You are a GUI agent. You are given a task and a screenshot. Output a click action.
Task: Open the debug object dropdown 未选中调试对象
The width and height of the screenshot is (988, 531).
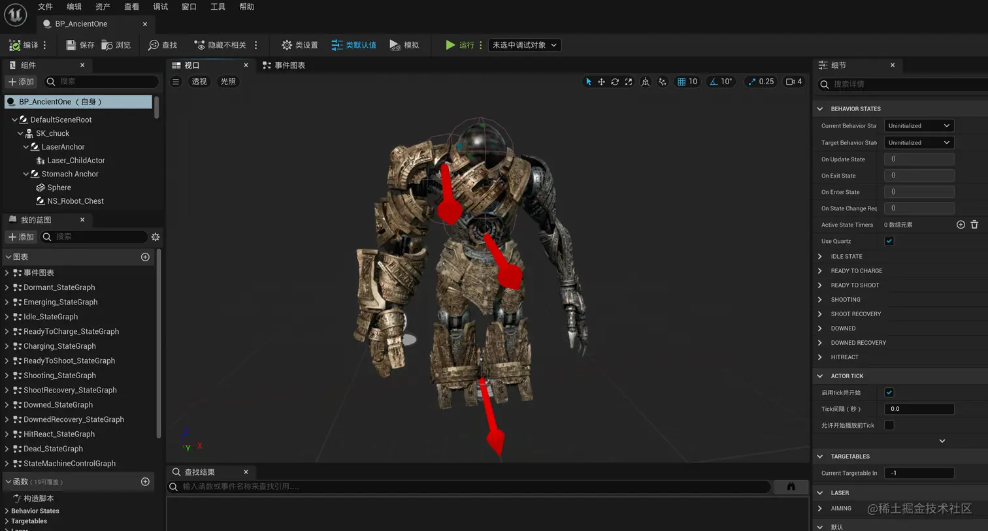[x=525, y=45]
